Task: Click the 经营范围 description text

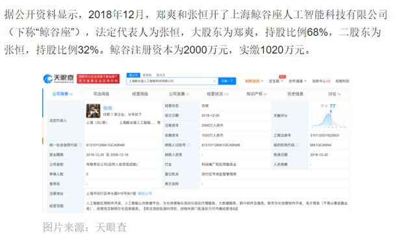Action: point(216,206)
